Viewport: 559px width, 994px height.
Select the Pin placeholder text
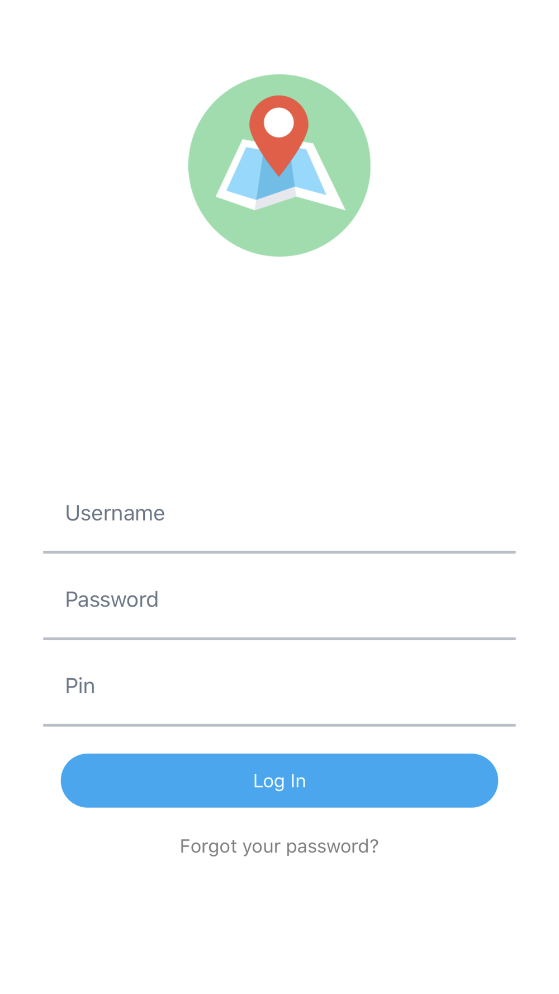(x=80, y=686)
